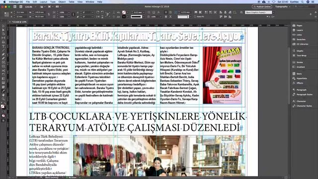318x179 pixels.
Task: Open the Help menu
Action: click(x=99, y=2)
